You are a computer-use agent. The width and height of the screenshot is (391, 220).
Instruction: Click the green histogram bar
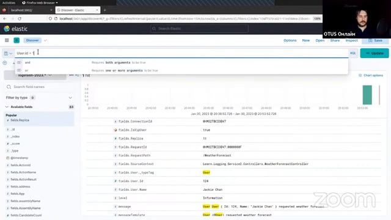(367, 95)
